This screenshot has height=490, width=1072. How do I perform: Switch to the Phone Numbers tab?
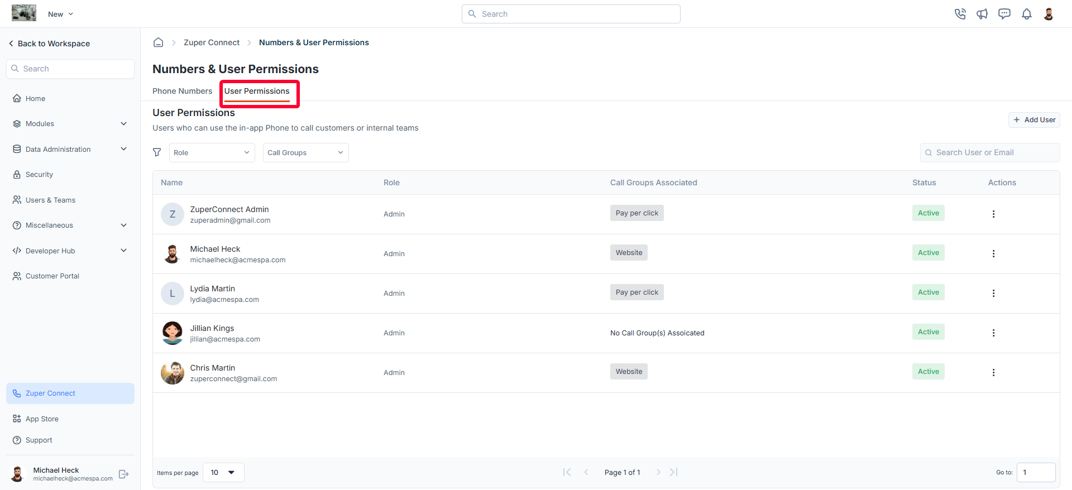coord(183,91)
